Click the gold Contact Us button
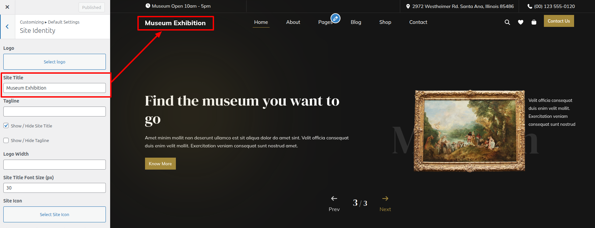The height and width of the screenshot is (228, 595). coord(558,21)
